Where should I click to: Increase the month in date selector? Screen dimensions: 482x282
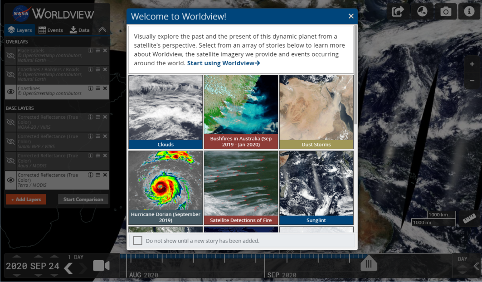coord(38,257)
